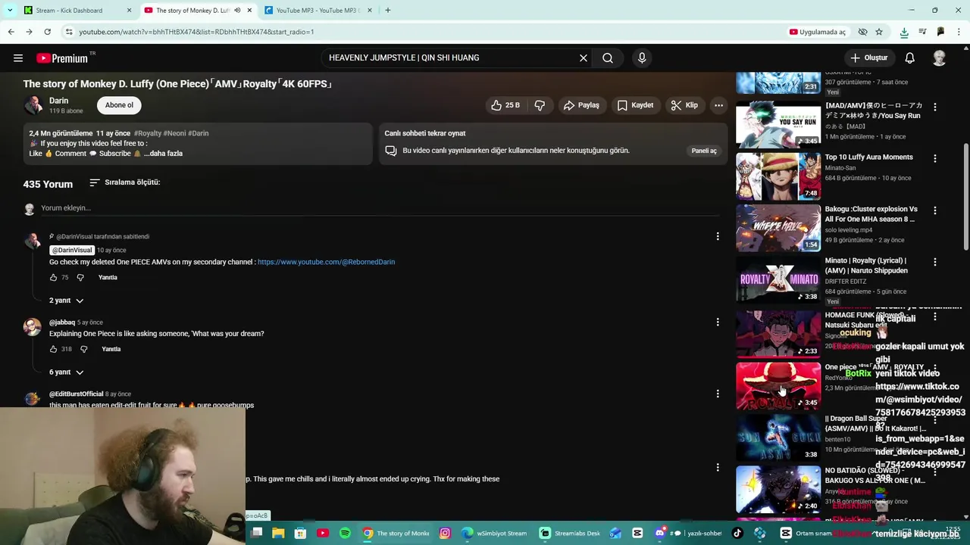Like the pinned DarinVisual comment

(x=54, y=278)
